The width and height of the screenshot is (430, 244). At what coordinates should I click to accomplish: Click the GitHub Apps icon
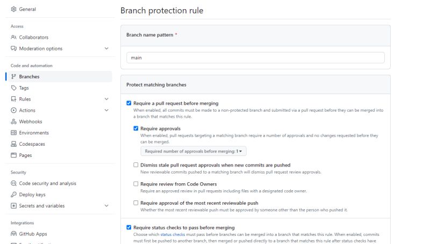point(14,234)
